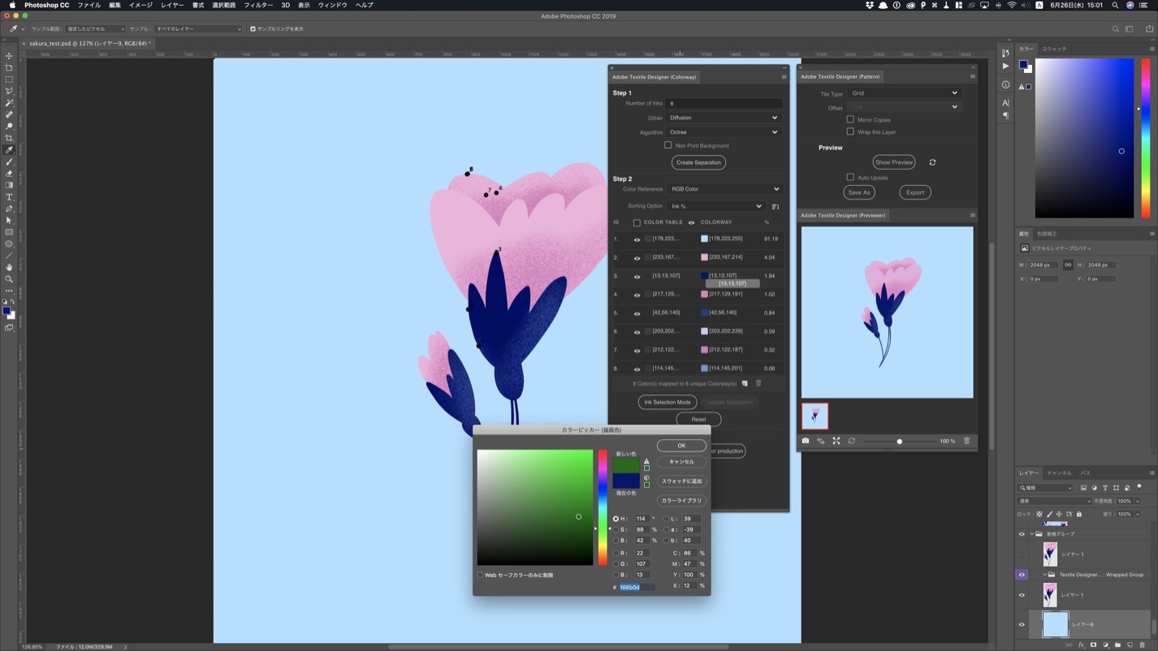Click the hue slider in the color picker dialog
Viewport: 1158px width, 651px height.
tap(603, 507)
